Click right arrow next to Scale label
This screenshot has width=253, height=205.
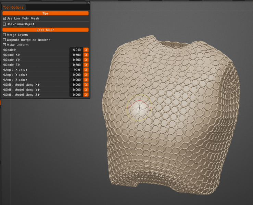(15, 50)
